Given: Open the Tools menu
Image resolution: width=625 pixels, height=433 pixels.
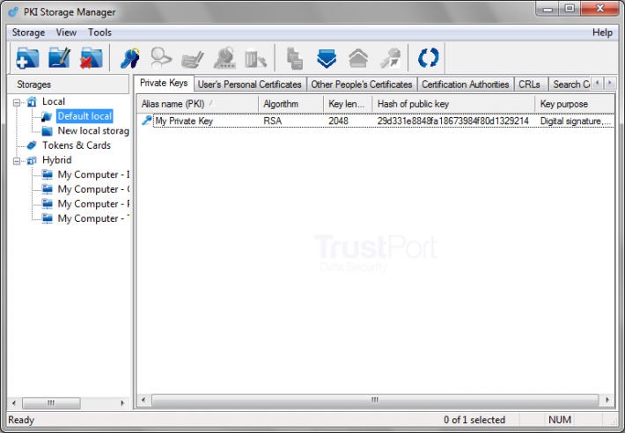Looking at the screenshot, I should point(99,33).
